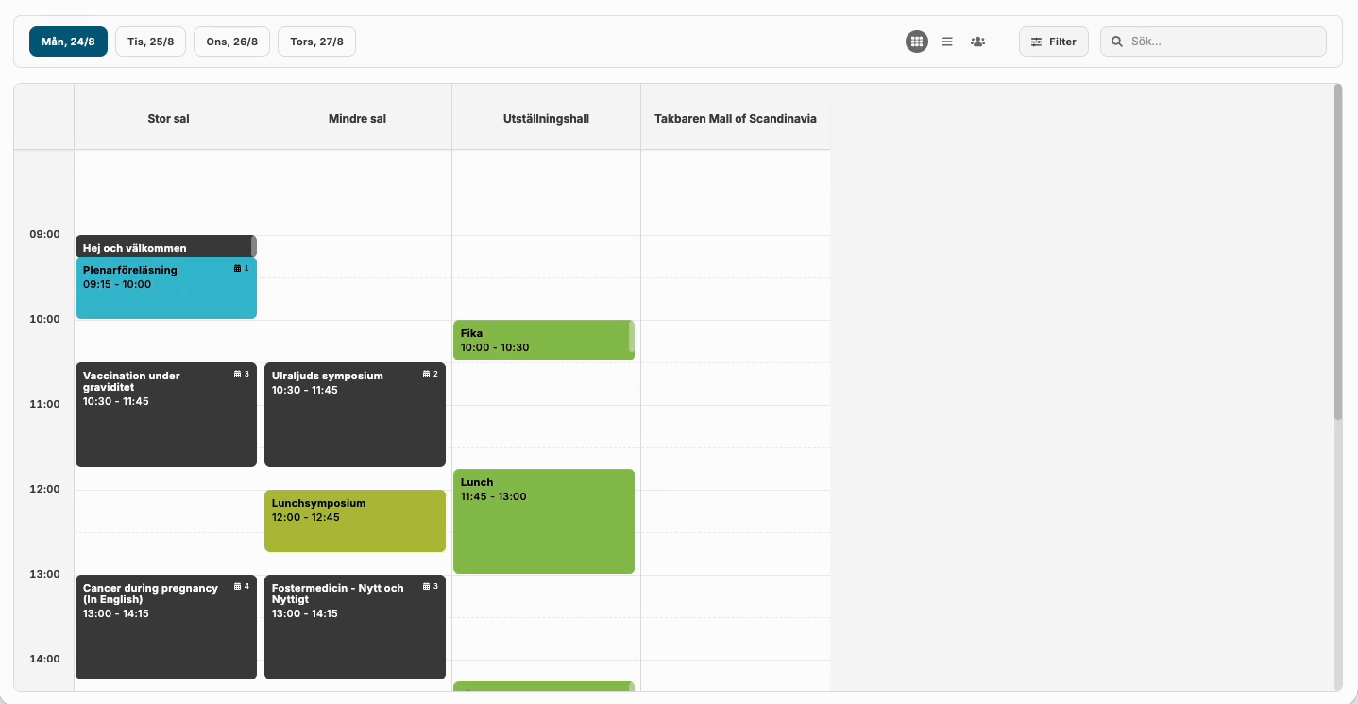Go to Tors, 27/8 tab
Screen dimensions: 1358x704
316,42
